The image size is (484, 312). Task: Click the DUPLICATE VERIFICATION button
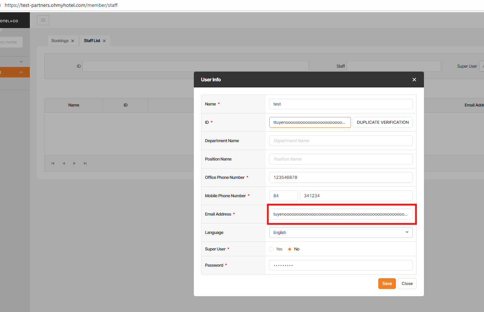pos(383,122)
